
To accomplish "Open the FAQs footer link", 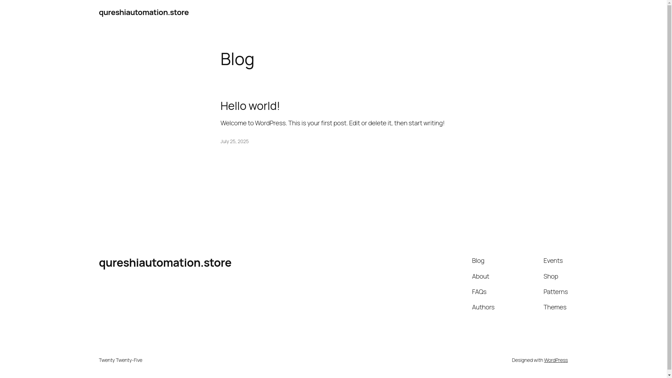I will [479, 292].
